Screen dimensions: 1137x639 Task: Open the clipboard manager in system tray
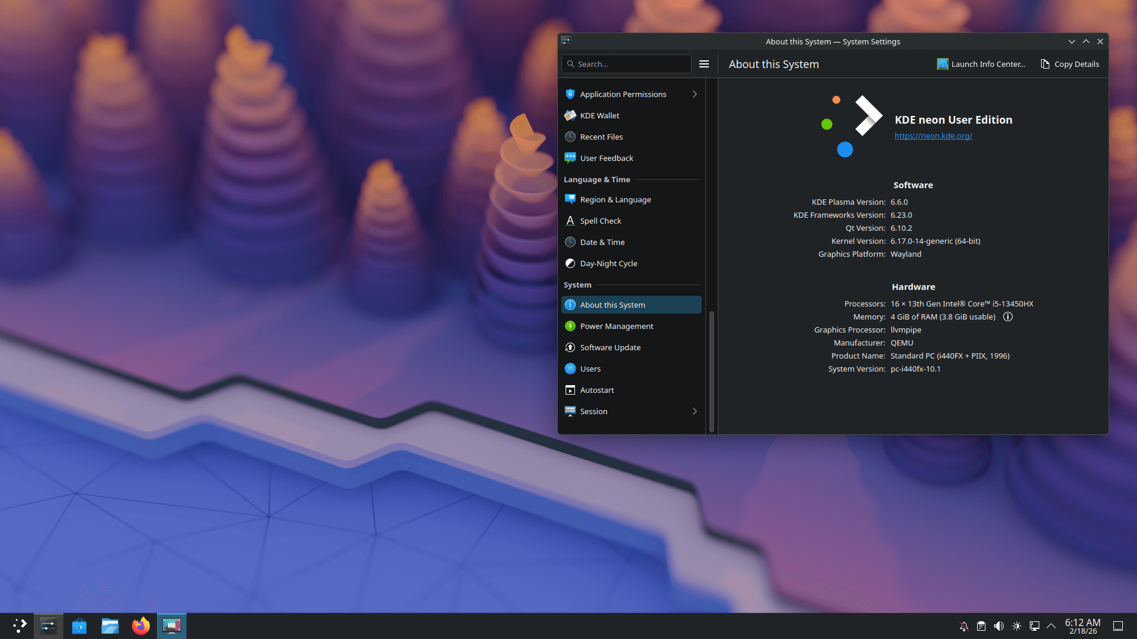[982, 625]
